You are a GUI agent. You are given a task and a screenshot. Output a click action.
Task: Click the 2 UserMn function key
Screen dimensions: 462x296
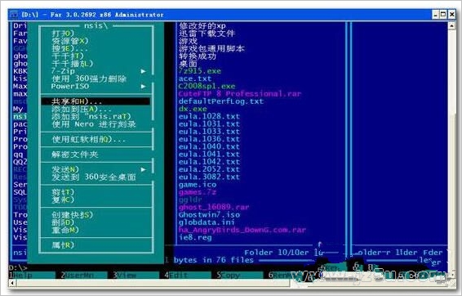(84, 275)
